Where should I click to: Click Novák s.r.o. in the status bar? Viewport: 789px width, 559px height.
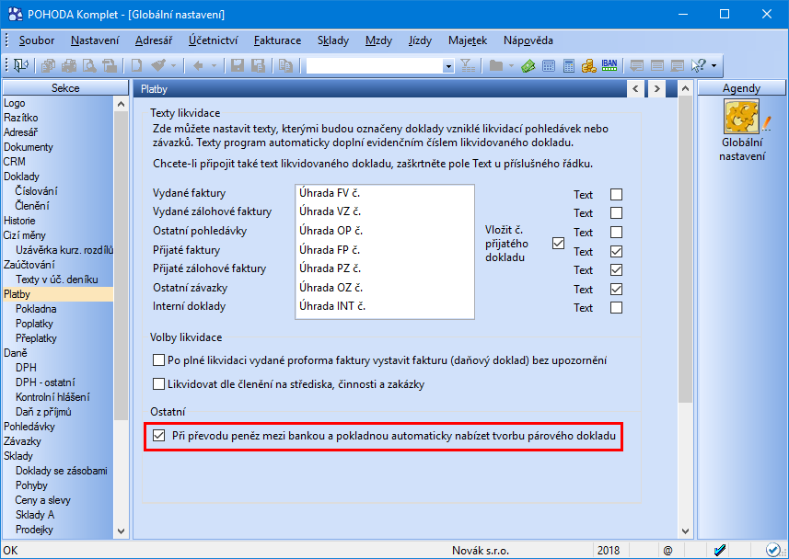(x=480, y=551)
